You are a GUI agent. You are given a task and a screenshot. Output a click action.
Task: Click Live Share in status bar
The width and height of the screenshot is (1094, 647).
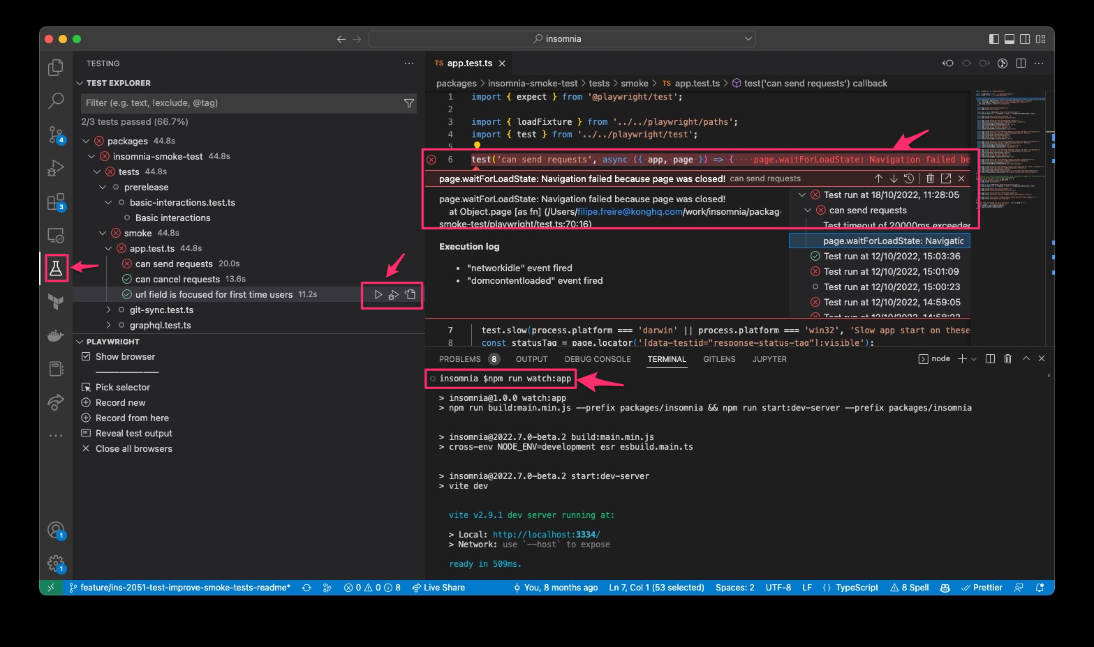tap(438, 588)
